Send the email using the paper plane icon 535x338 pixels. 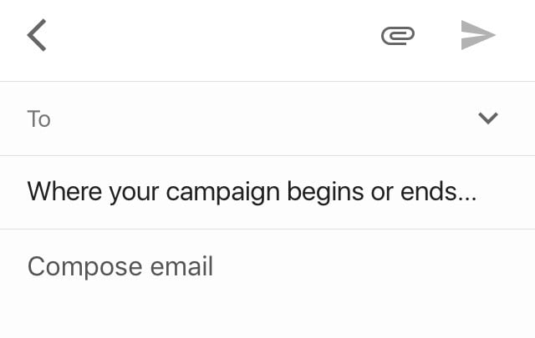click(478, 35)
